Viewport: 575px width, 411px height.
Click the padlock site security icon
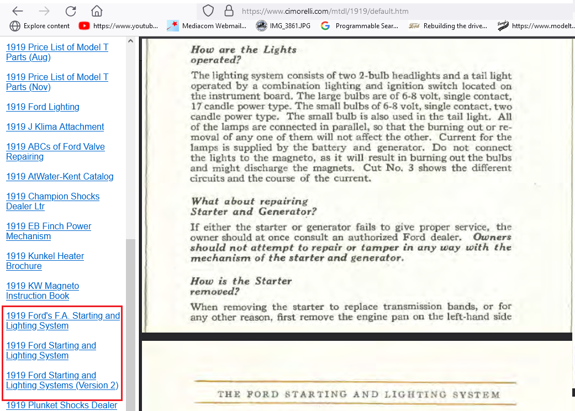228,11
